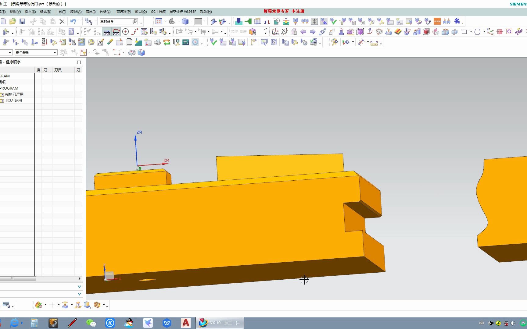Screen dimensions: 527x329
Task: Save the part with the floppy disk icon
Action: [x=22, y=21]
